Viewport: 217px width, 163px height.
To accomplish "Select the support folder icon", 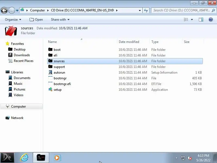I will 50,67.
